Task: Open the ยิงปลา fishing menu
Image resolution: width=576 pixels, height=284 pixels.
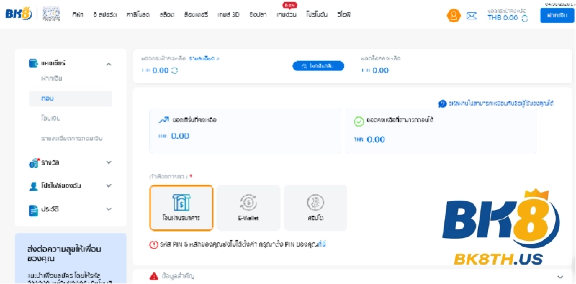Action: tap(258, 14)
